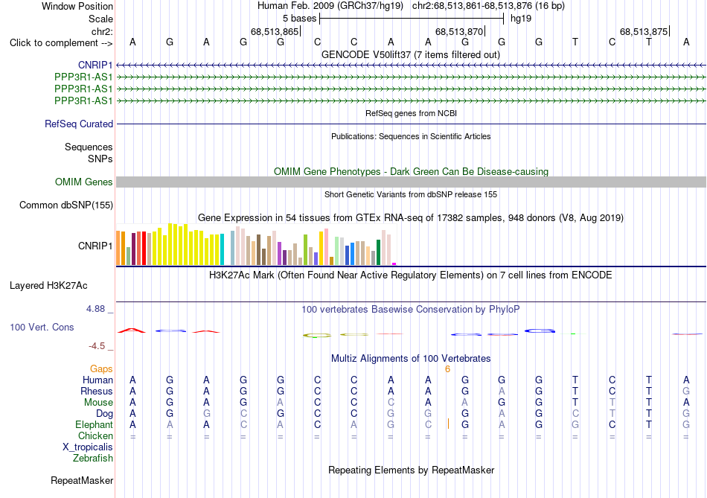Screen dimensions: 707x498
Task: Click the second PPP3R1-AS1 transcript label
Action: 83,89
